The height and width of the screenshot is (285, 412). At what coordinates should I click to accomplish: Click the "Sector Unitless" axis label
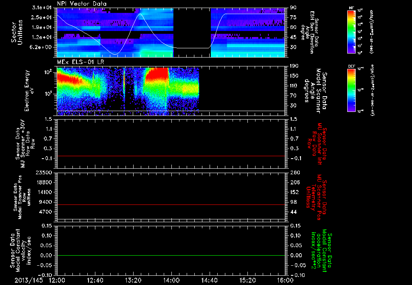click(x=17, y=32)
